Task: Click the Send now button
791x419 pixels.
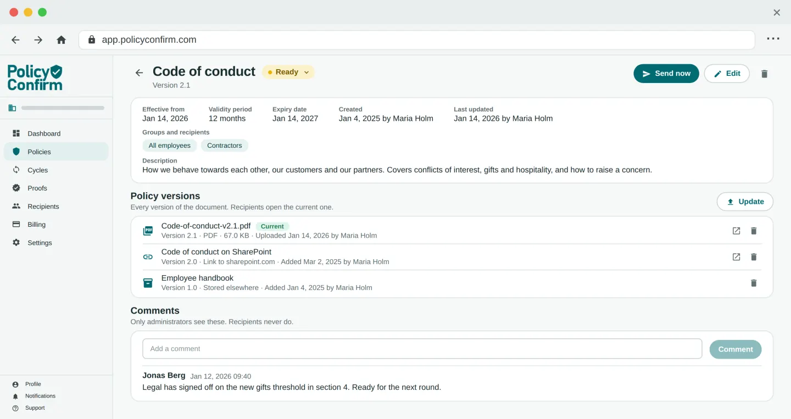Action: click(x=666, y=74)
